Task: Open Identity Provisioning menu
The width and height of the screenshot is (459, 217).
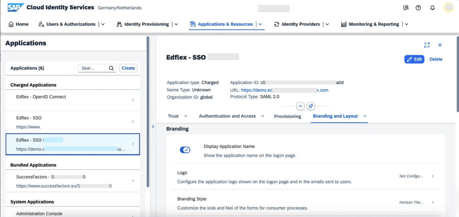Action: click(x=147, y=24)
